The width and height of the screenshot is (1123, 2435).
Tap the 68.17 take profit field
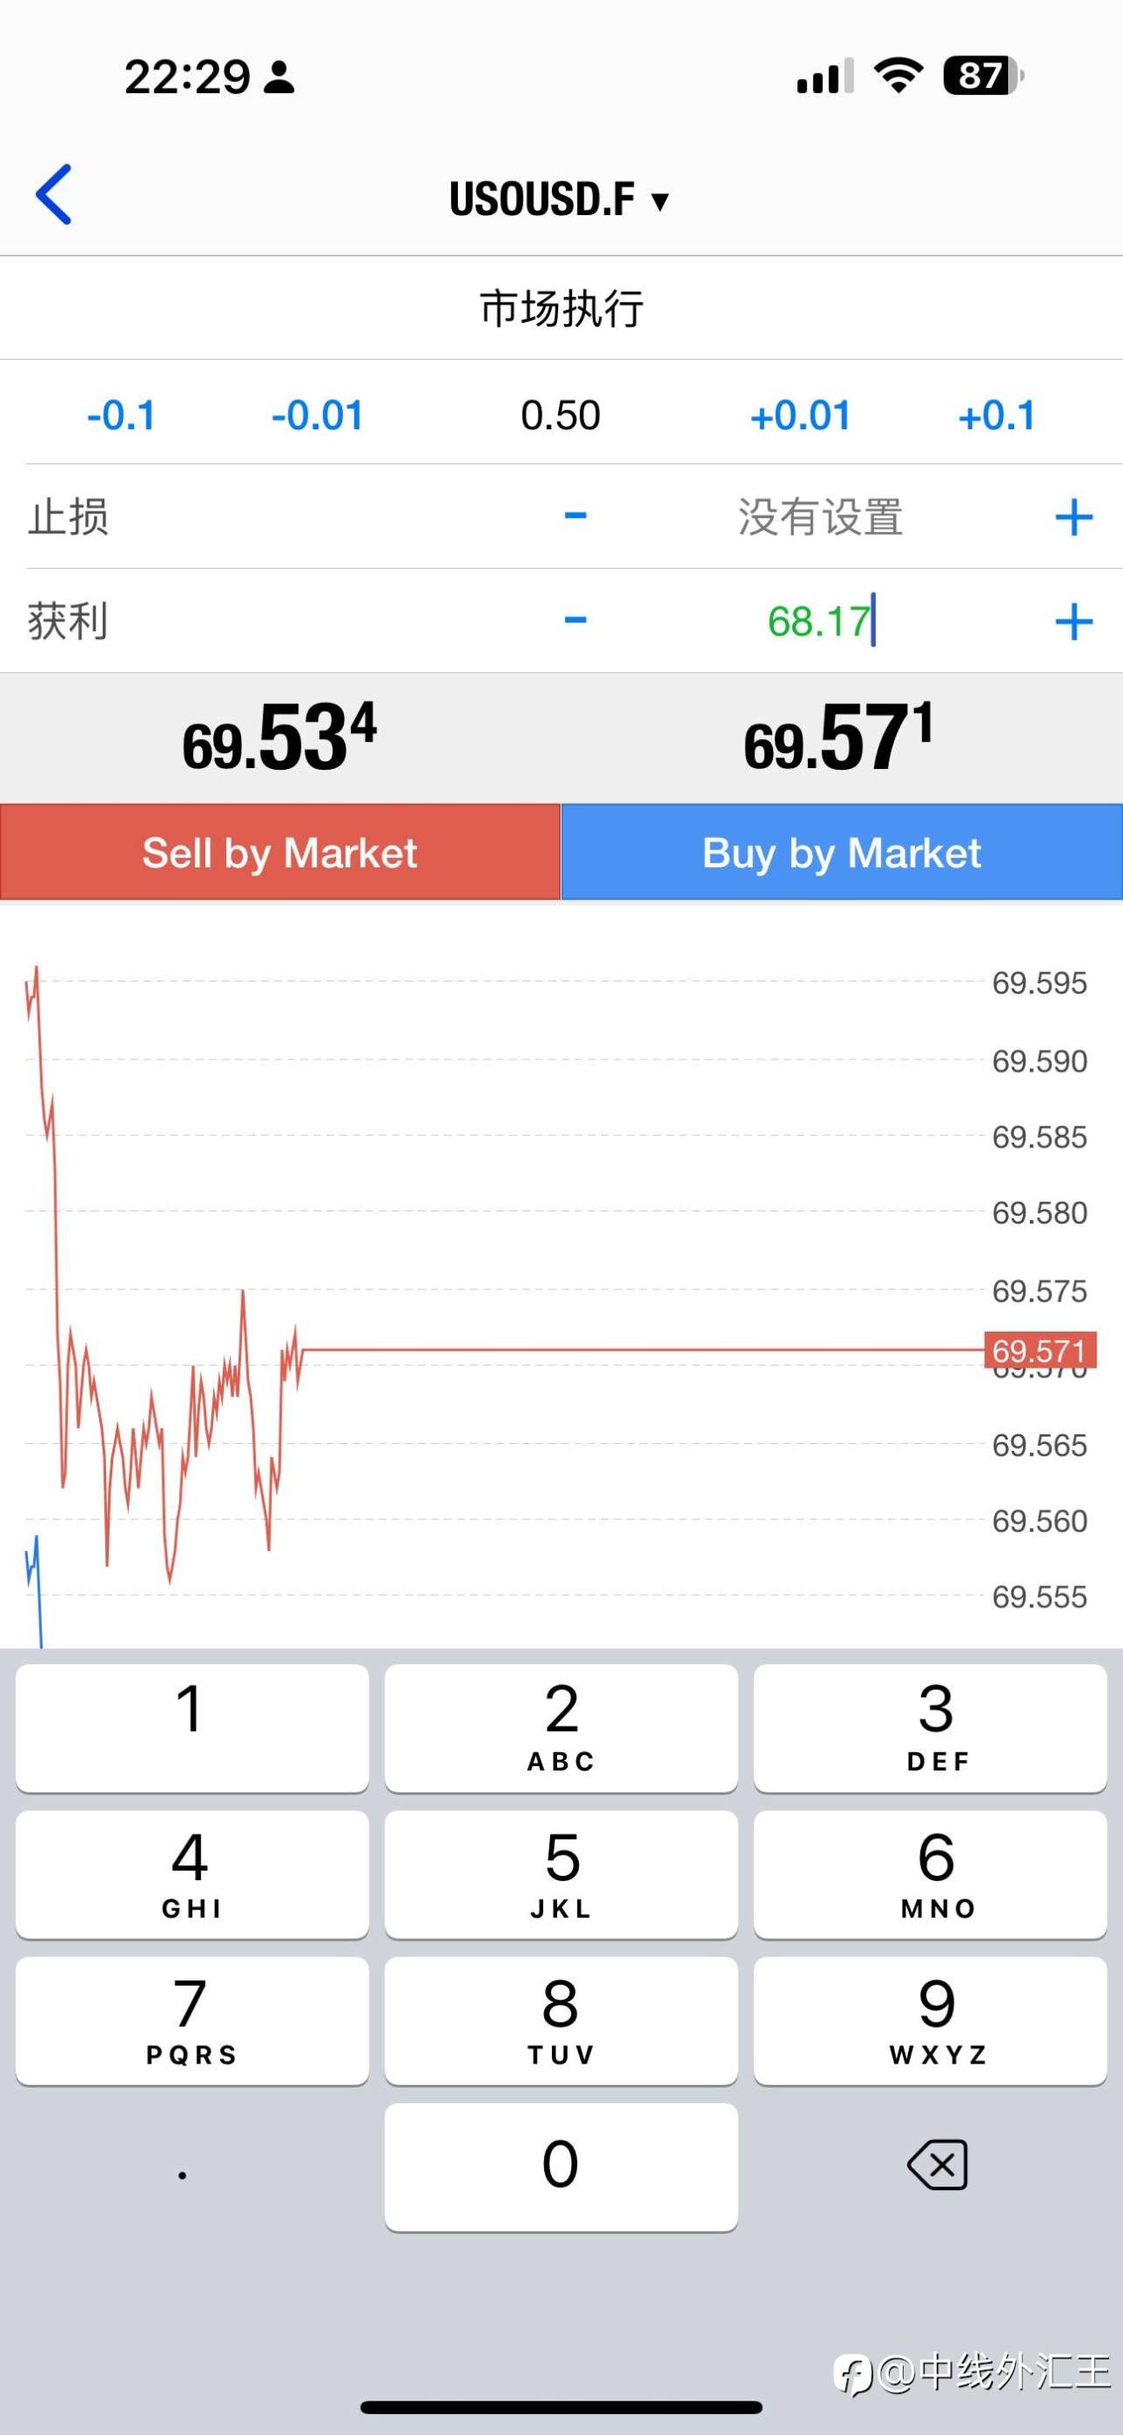point(818,622)
